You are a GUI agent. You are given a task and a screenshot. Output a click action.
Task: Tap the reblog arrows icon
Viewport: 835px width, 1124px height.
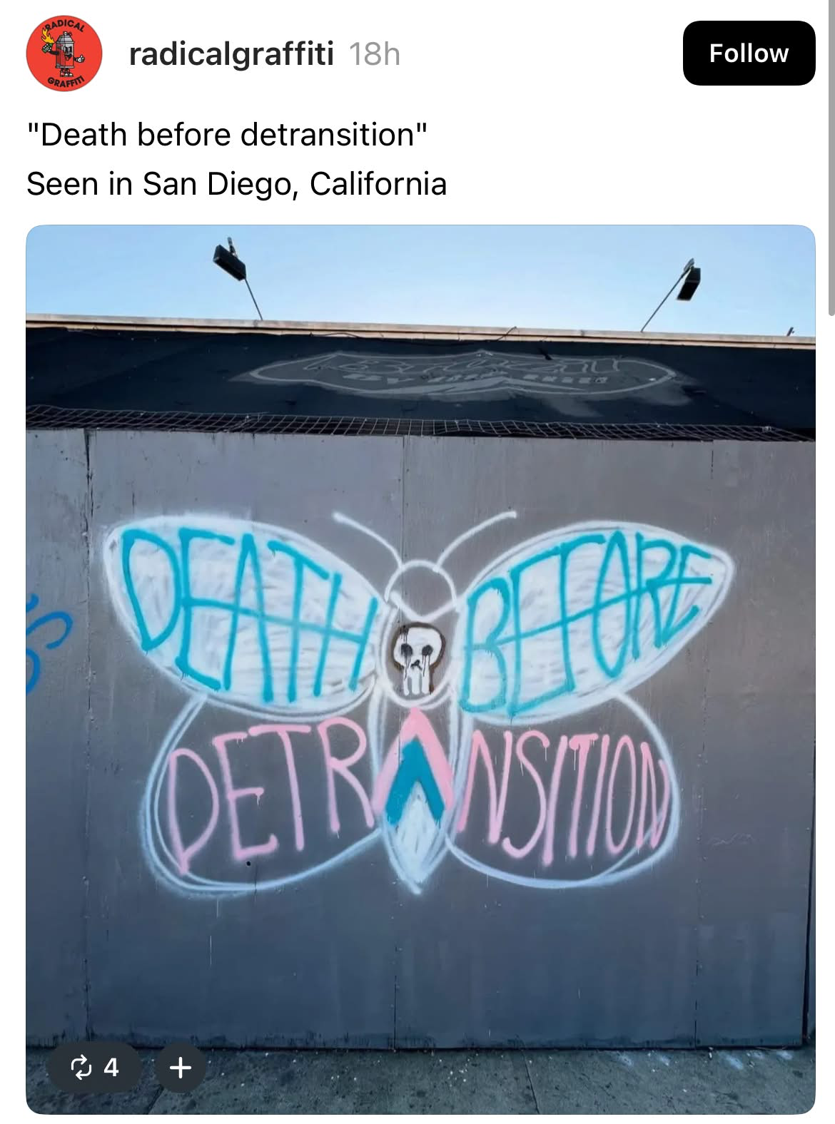[81, 1067]
